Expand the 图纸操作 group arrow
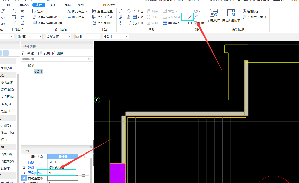 pyautogui.click(x=27, y=29)
